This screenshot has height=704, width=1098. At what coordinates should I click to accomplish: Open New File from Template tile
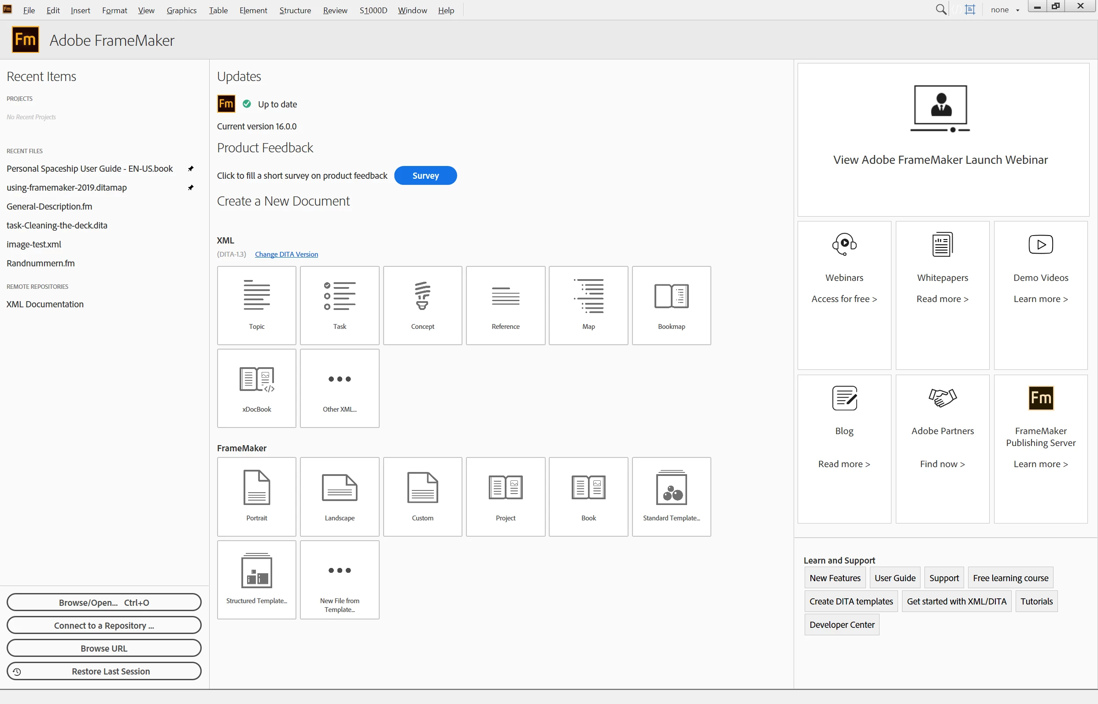(339, 579)
